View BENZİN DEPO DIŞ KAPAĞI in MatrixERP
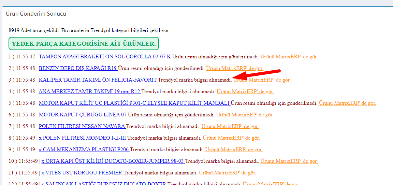The image size is (393, 185). [234, 68]
